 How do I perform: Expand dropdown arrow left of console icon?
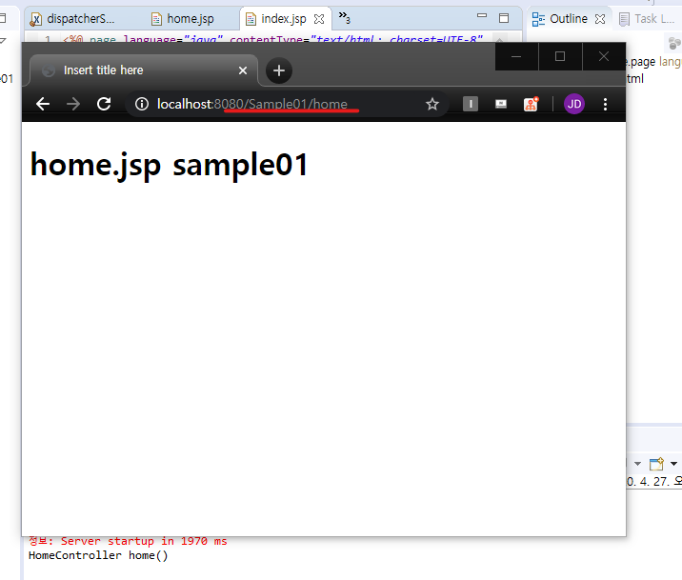click(637, 464)
